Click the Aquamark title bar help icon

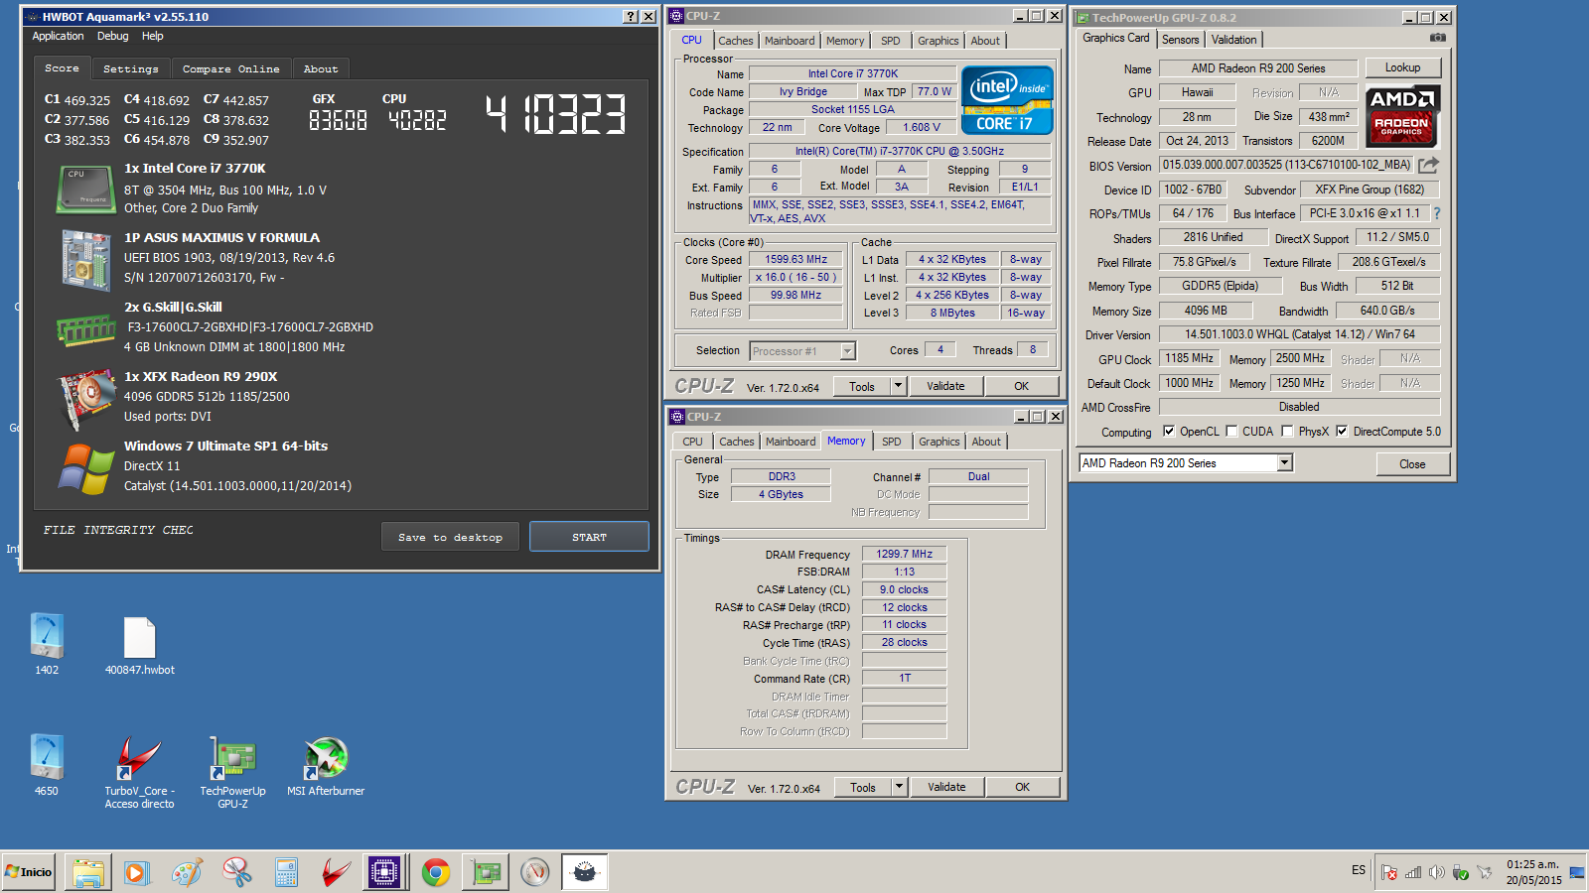[x=631, y=17]
